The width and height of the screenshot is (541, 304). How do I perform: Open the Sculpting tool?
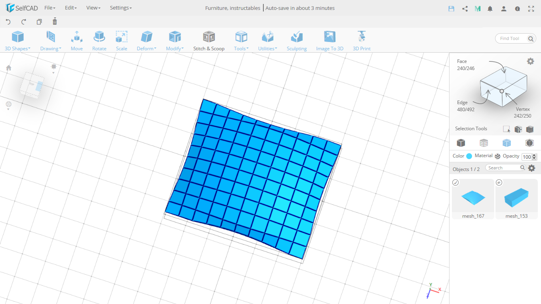pos(297,41)
